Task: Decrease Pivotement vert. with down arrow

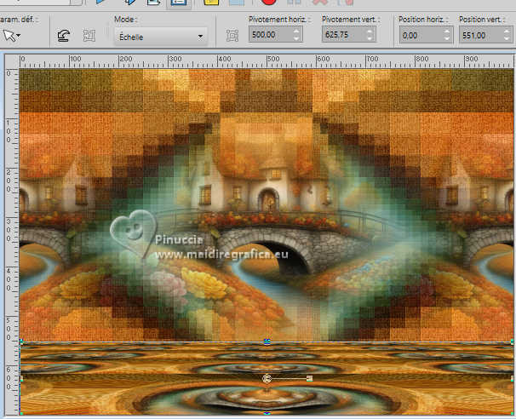Action: tap(370, 38)
